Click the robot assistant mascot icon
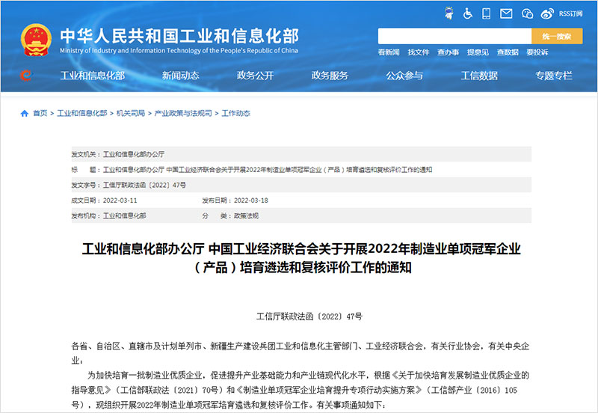 coord(448,13)
